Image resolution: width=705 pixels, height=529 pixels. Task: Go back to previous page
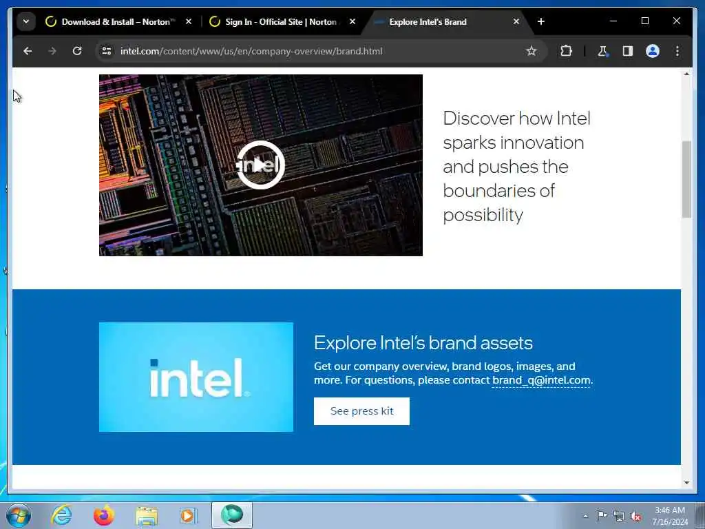click(28, 51)
